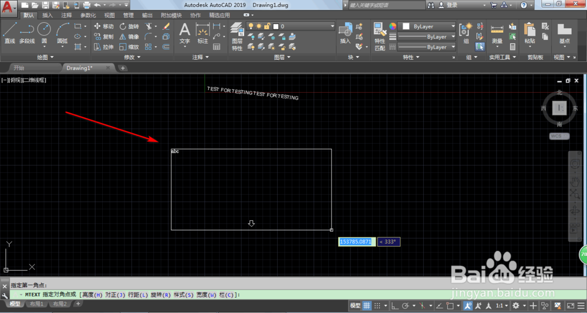Choose the Stretch (拉伸) command
The width and height of the screenshot is (587, 313).
pyautogui.click(x=104, y=47)
